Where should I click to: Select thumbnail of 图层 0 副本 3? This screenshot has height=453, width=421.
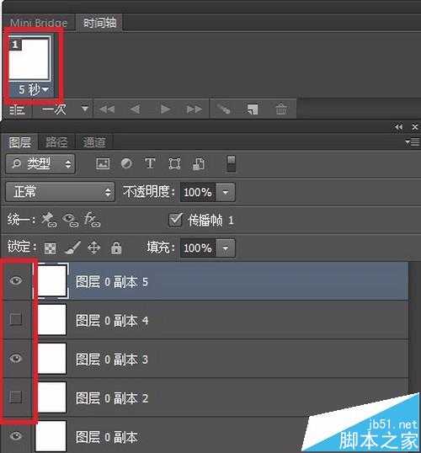point(51,358)
